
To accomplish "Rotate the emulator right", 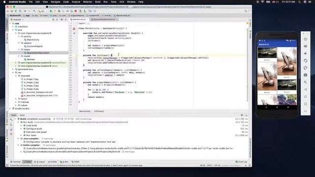I will tap(305, 68).
